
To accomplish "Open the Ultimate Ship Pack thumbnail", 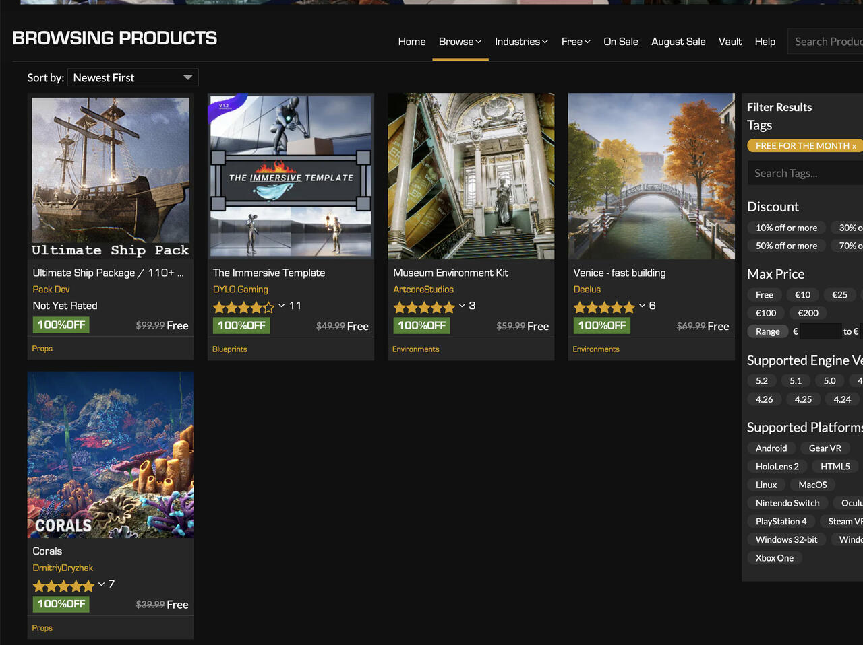I will [111, 176].
